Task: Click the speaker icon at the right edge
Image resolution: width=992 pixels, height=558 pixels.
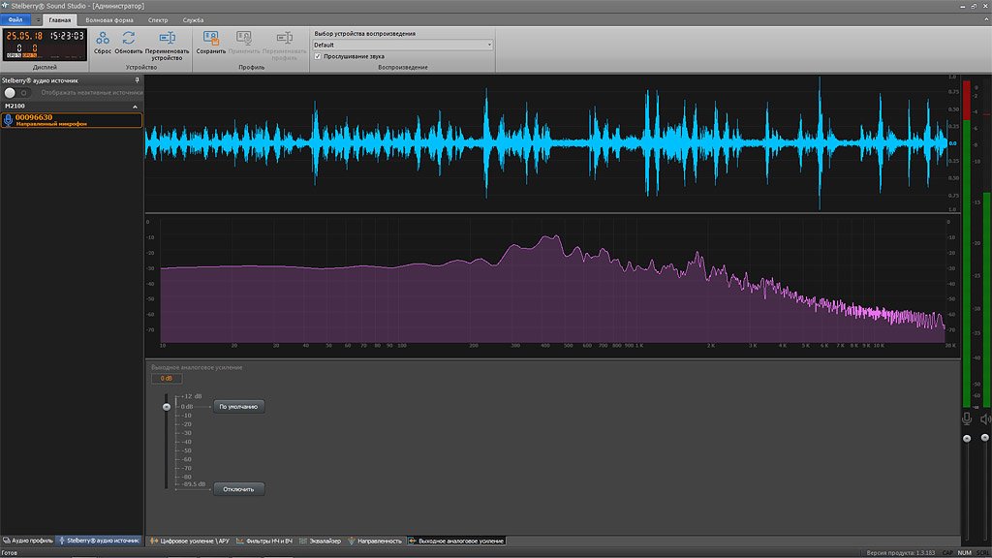Action: pos(985,418)
